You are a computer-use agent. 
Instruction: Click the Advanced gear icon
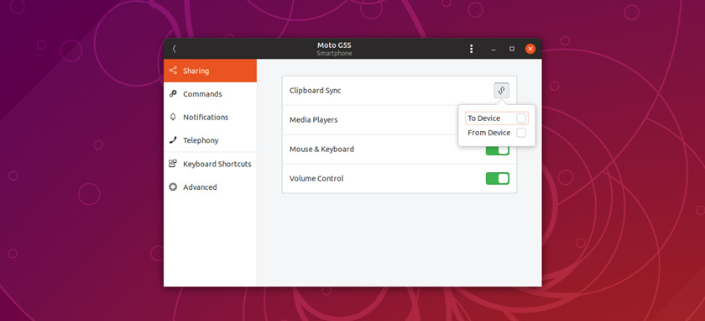[x=173, y=187]
